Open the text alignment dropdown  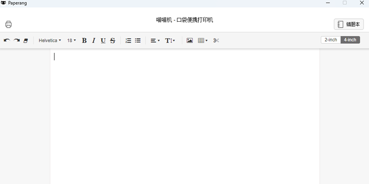[155, 40]
